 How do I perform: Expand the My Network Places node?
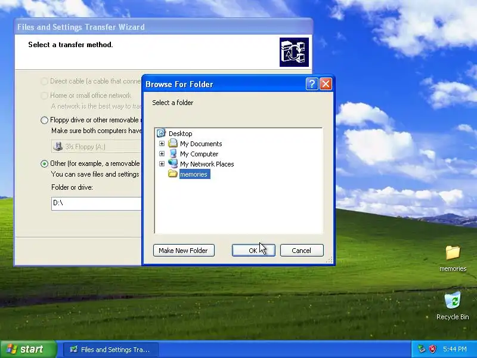(162, 163)
